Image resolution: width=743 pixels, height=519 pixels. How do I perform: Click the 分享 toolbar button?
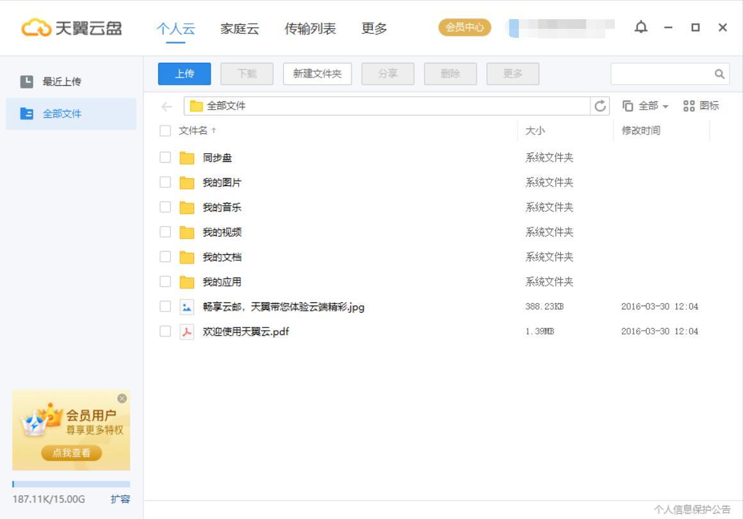(388, 74)
